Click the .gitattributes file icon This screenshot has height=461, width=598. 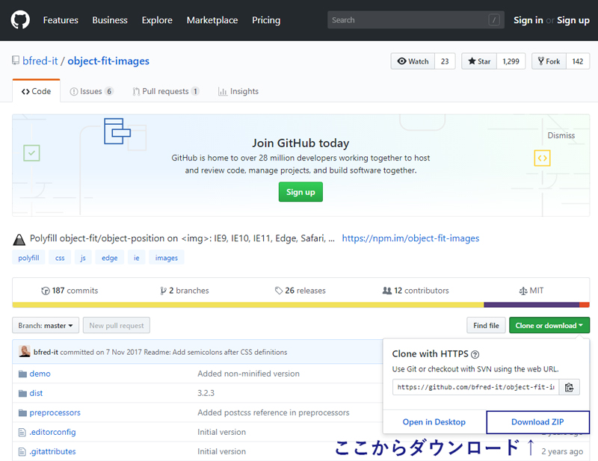tap(22, 452)
